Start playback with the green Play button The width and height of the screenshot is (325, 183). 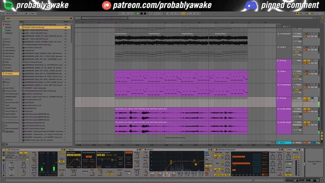coord(138,14)
